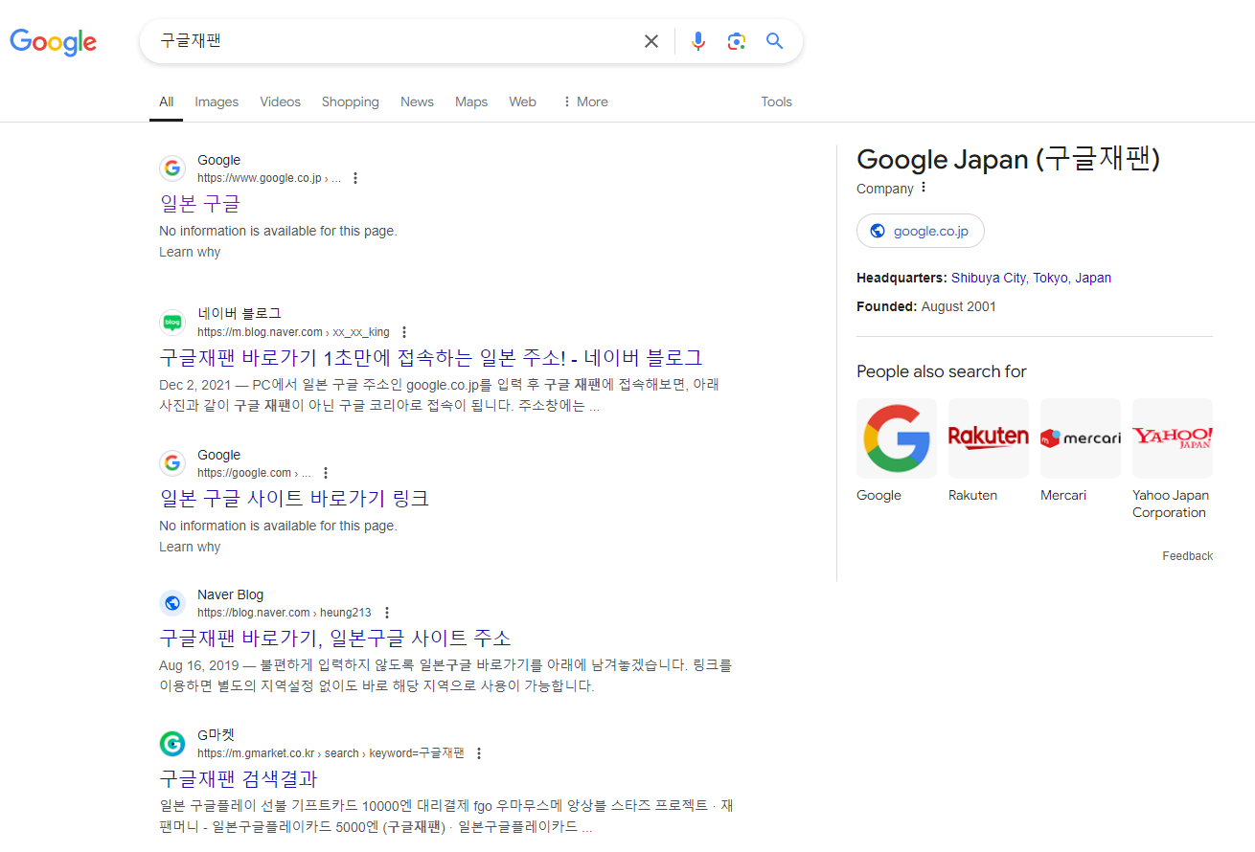Open the three-dot menu beside Company label
The width and height of the screenshot is (1255, 852).
924,188
